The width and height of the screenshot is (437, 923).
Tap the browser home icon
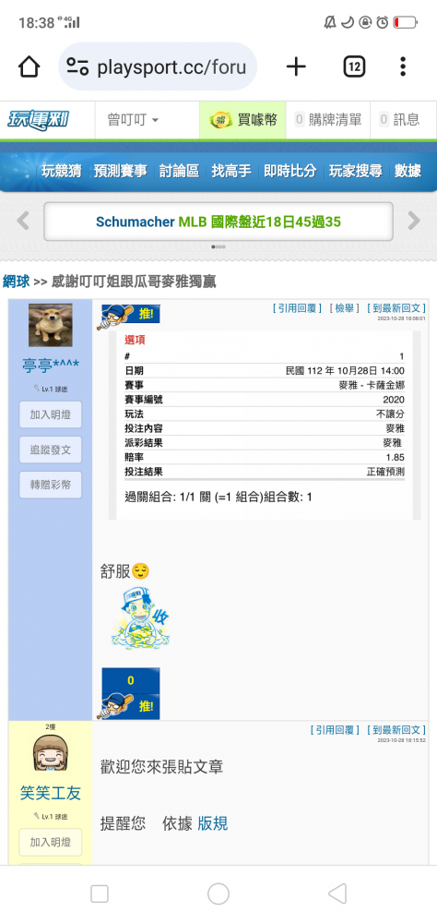point(29,66)
